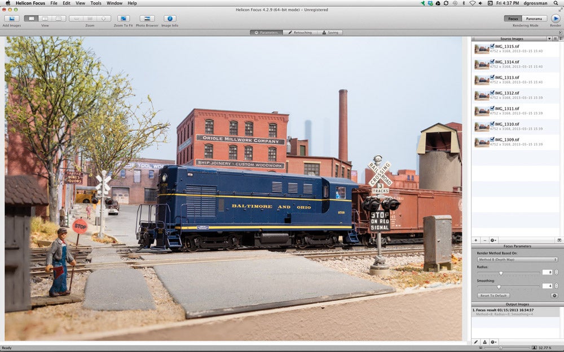Select the Focus result 03/15/2013 output entry

pos(516,312)
